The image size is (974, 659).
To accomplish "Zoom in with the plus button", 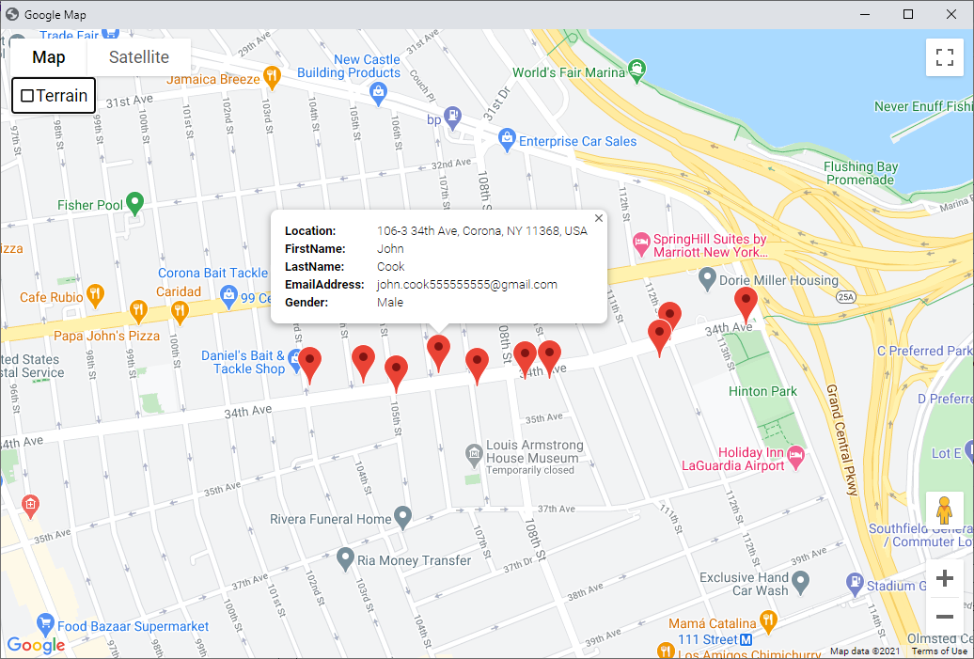I will [945, 578].
